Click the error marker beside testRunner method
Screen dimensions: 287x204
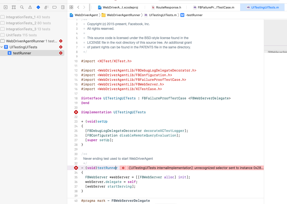[76, 168]
